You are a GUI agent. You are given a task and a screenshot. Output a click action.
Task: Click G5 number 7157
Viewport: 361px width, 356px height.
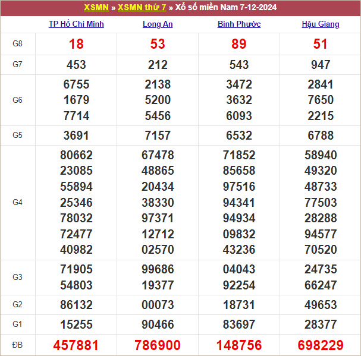pyautogui.click(x=158, y=136)
